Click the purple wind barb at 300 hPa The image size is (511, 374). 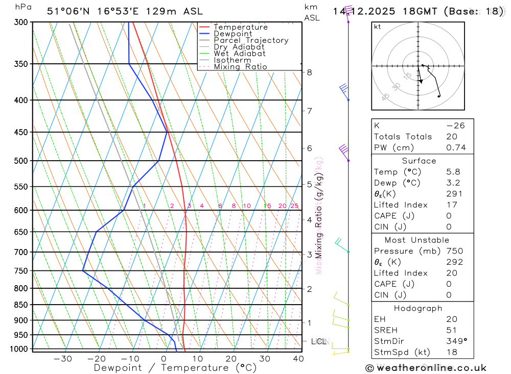tap(348, 13)
